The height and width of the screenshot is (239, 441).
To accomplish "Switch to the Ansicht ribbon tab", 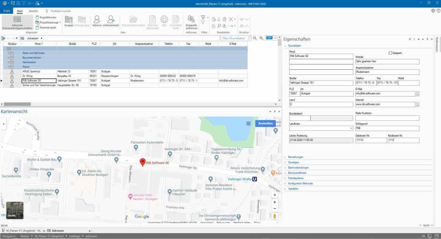I will click(33, 11).
